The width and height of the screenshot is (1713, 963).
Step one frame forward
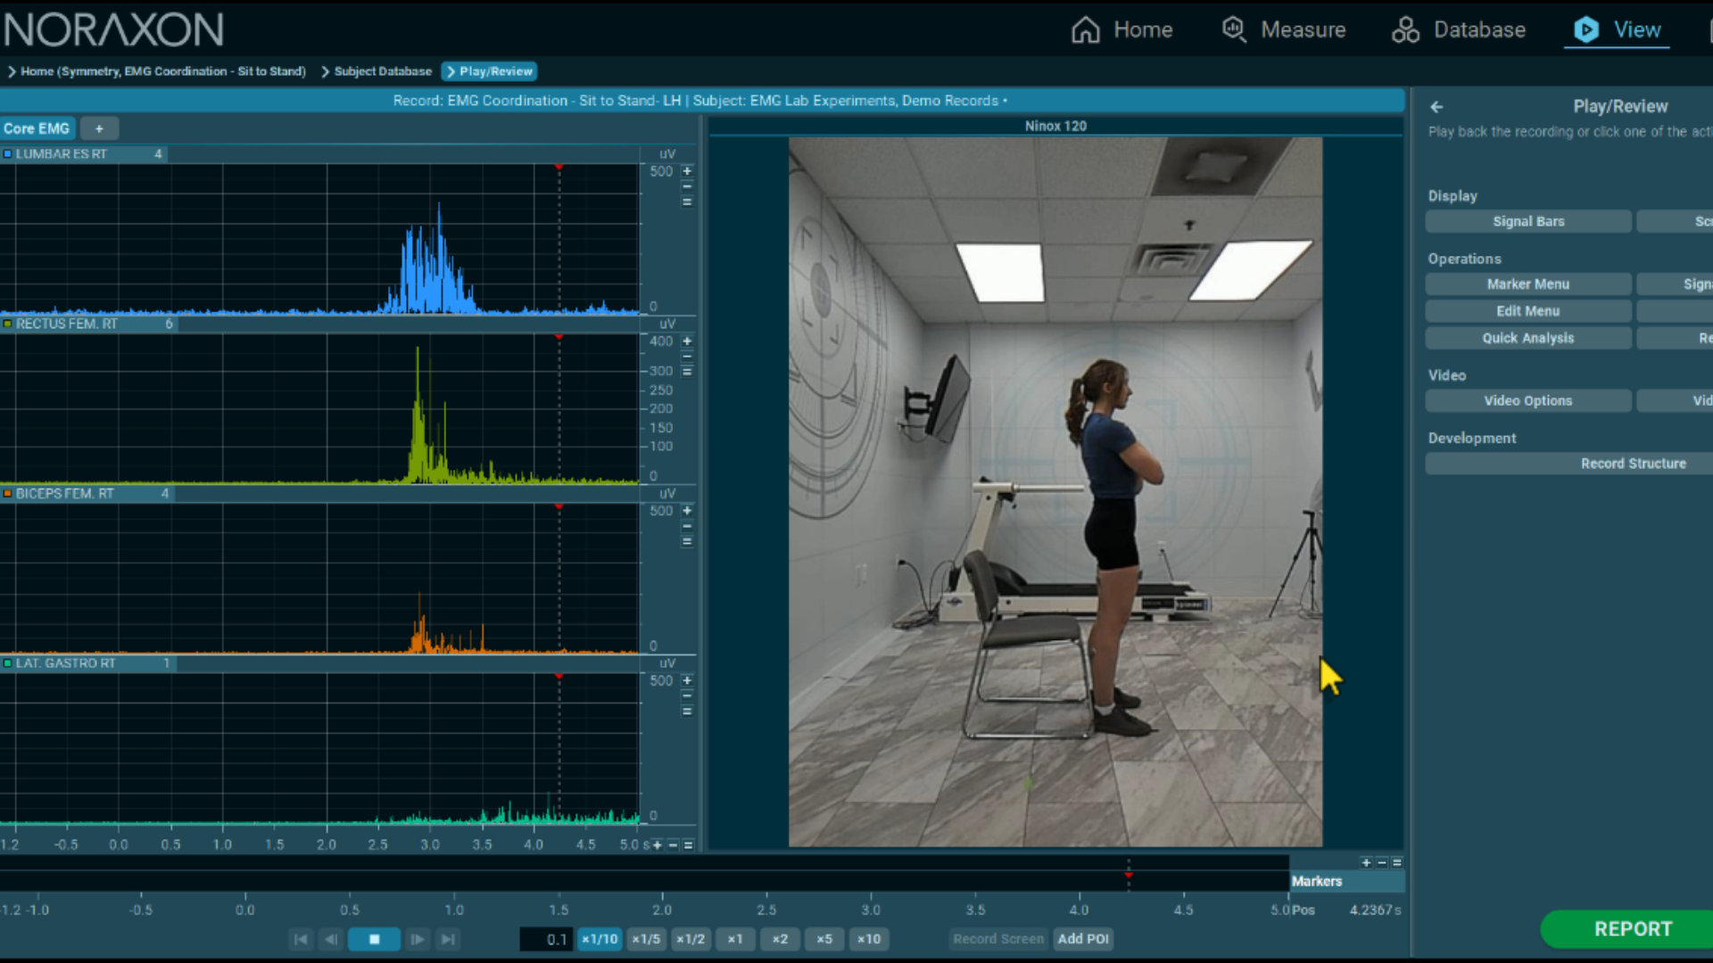coord(417,939)
